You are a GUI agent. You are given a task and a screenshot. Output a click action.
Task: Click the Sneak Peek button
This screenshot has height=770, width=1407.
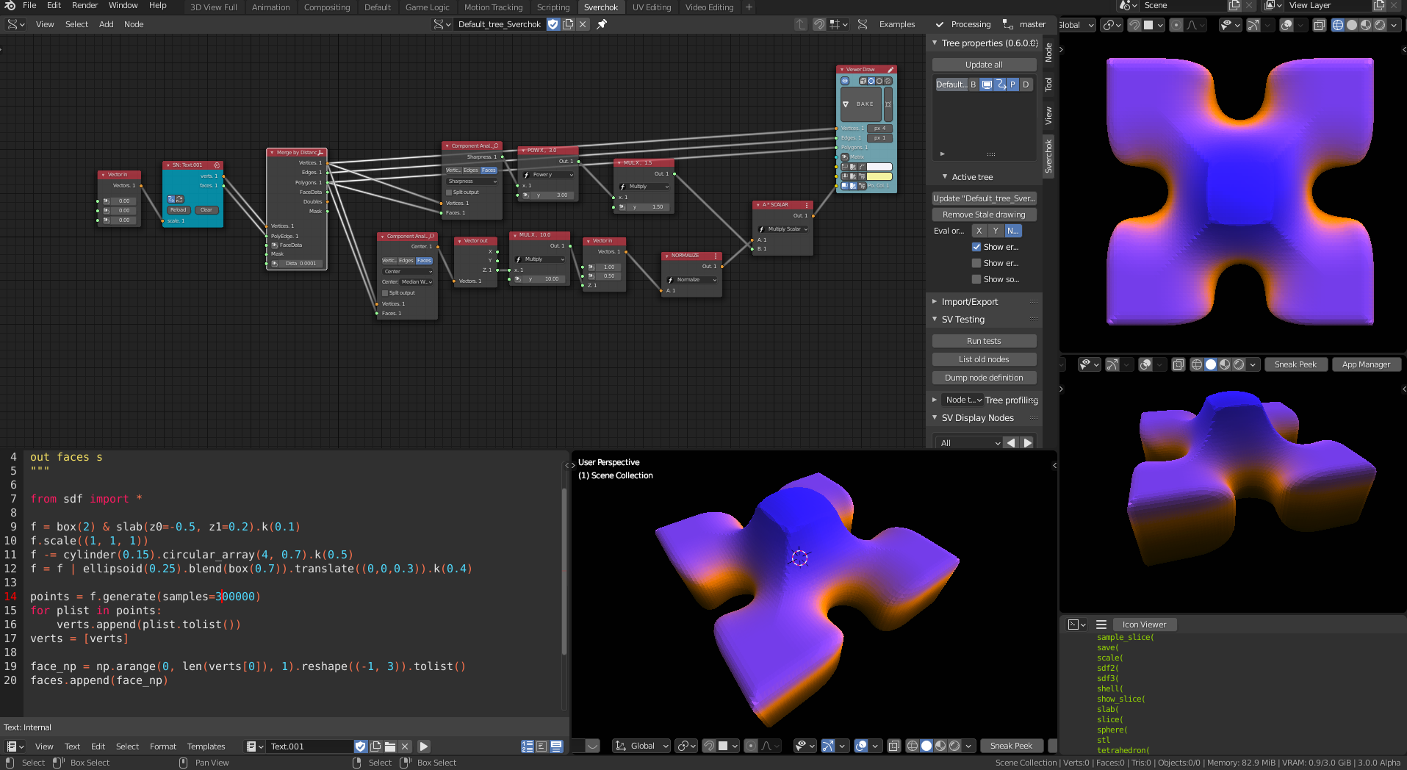1295,364
